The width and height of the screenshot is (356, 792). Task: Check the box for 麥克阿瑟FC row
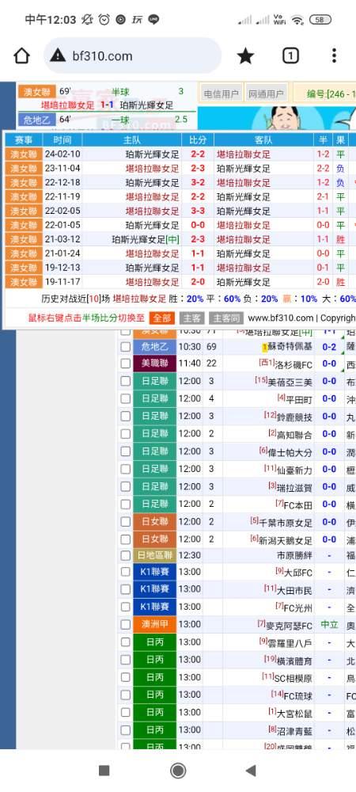pyautogui.click(x=126, y=625)
